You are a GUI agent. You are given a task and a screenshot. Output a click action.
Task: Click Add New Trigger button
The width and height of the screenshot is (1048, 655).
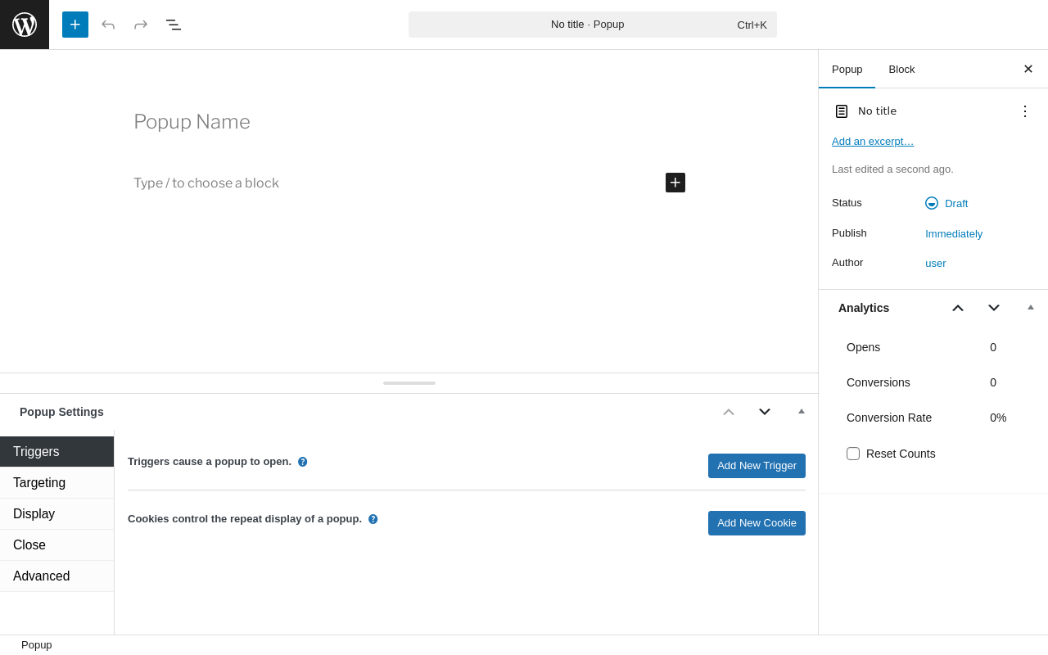[757, 466]
